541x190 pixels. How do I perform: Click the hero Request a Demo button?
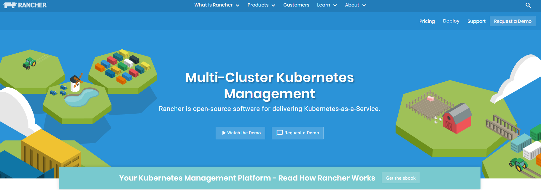[297, 133]
